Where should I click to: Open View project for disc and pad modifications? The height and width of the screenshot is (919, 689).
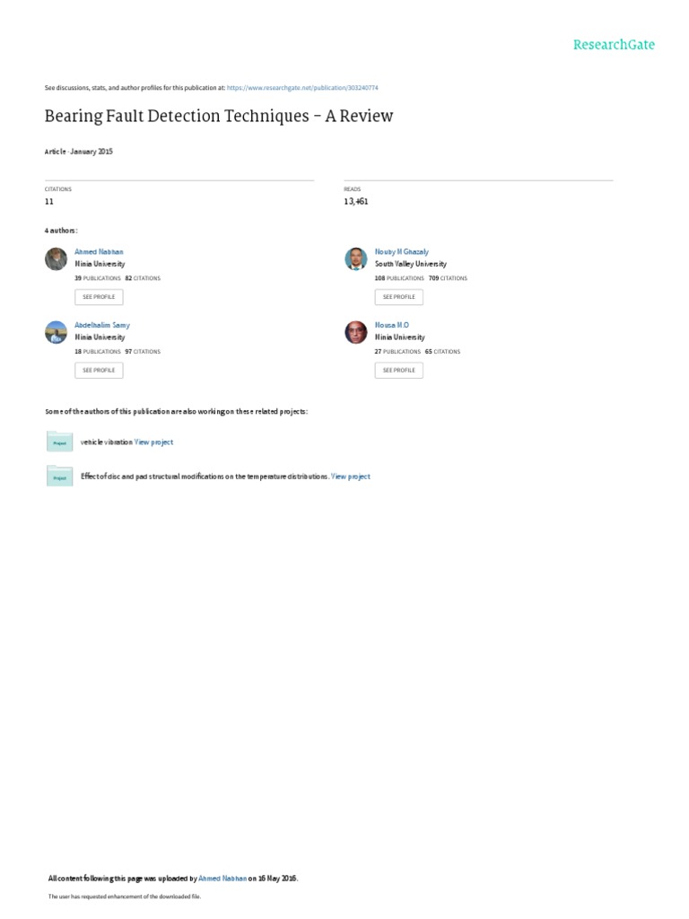click(351, 477)
